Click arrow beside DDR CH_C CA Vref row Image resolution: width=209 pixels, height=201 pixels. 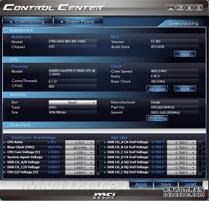pyautogui.click(x=105, y=153)
